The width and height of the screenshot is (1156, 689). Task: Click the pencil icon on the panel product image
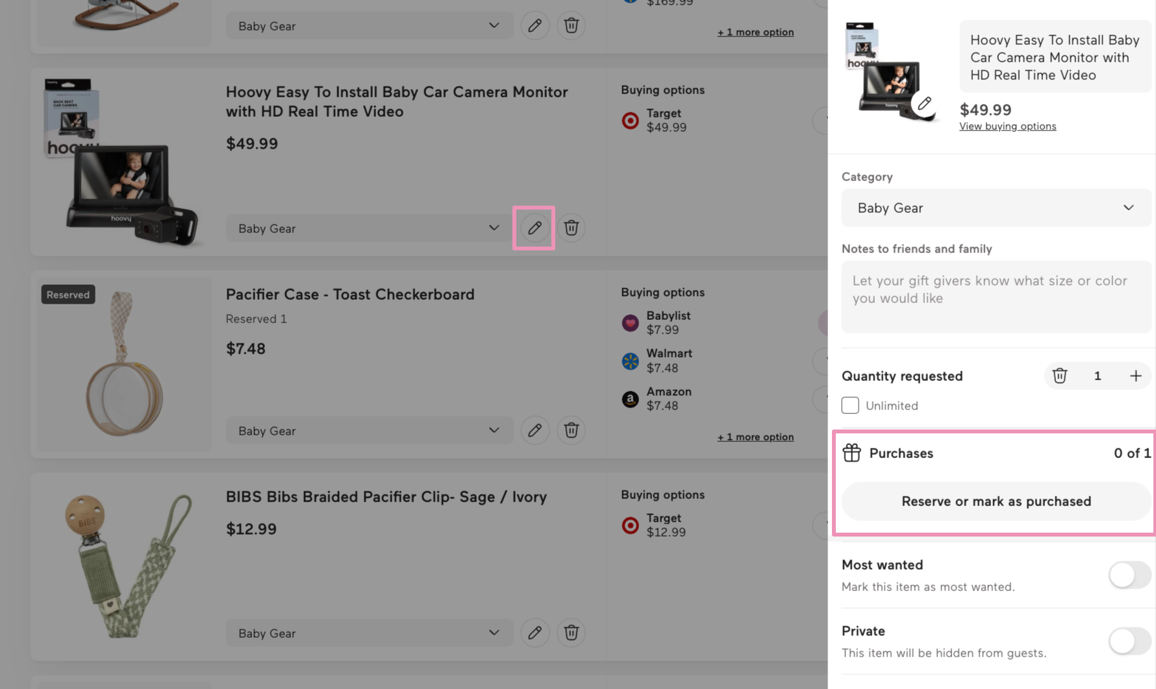pos(924,103)
